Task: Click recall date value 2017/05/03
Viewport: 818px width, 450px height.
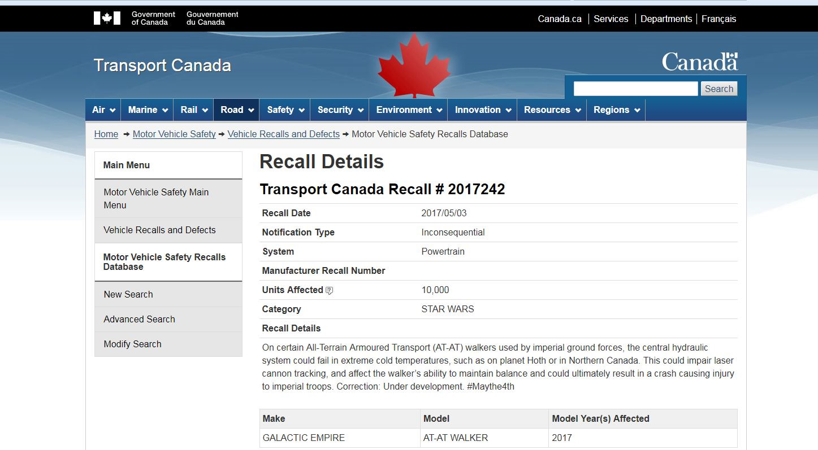Action: pyautogui.click(x=444, y=213)
